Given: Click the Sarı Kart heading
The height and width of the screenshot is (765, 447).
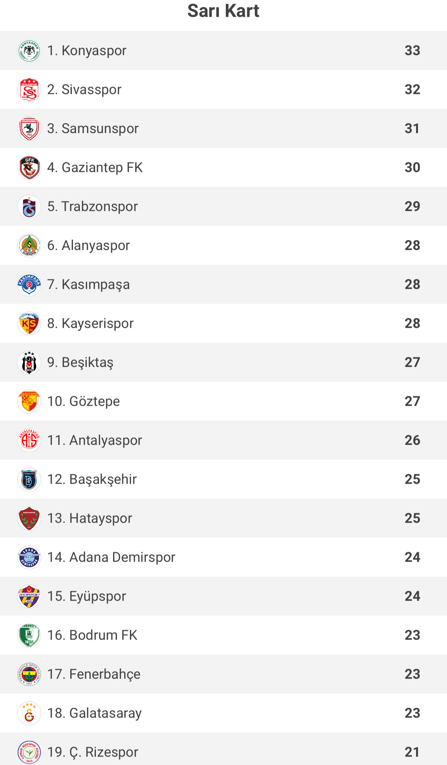Looking at the screenshot, I should point(223,11).
